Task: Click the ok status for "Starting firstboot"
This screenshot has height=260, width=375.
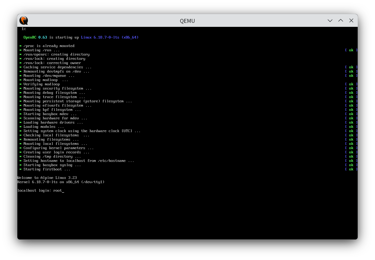Action: coord(351,169)
